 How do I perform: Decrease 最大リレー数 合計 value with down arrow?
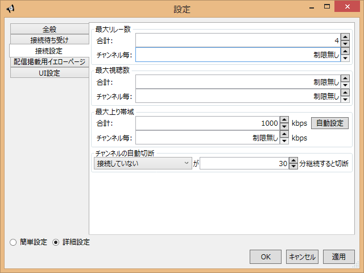click(345, 44)
